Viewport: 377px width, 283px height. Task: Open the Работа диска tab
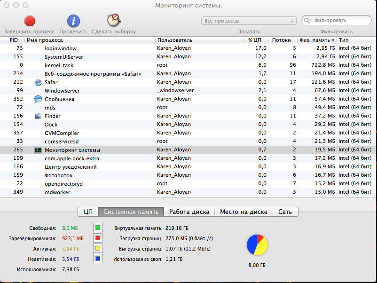pos(189,212)
